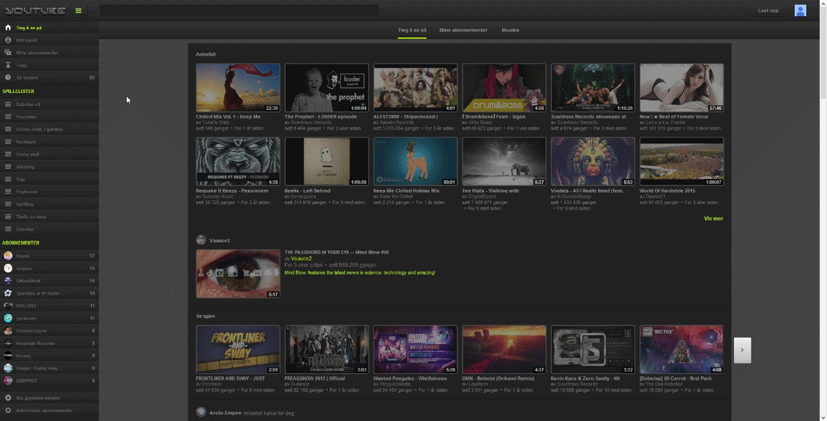Click the Vis mer link

(713, 218)
